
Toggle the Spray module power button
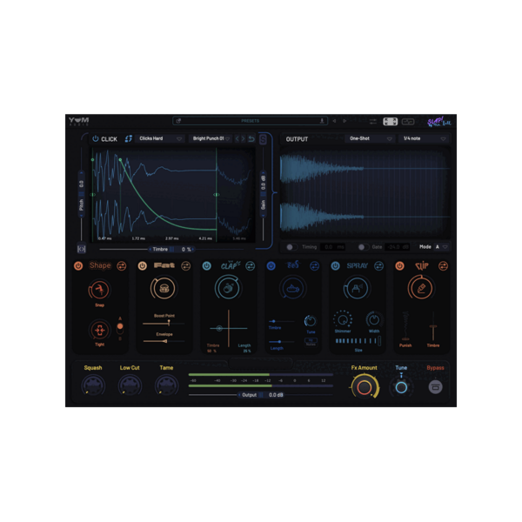pos(335,265)
